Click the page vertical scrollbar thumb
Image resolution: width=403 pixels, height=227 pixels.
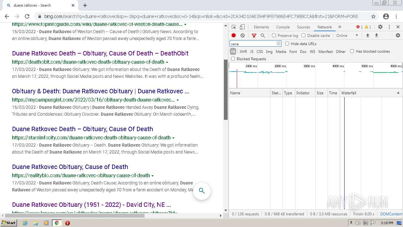(225, 90)
